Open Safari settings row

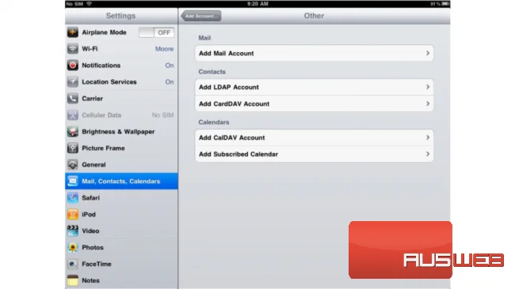tap(121, 197)
